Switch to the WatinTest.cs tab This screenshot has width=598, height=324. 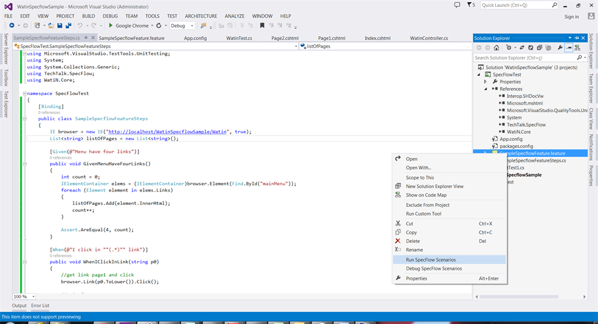tap(239, 38)
